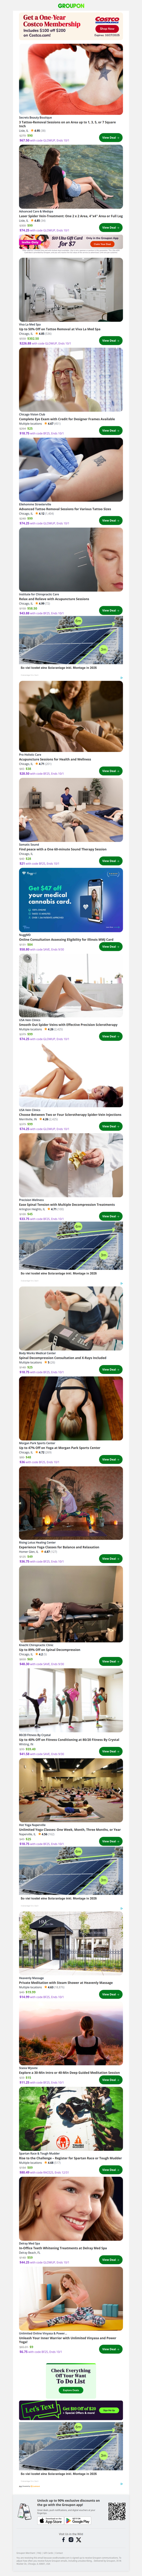
Task: Open the $10 Uber Gift Card banner
Action: [71, 241]
